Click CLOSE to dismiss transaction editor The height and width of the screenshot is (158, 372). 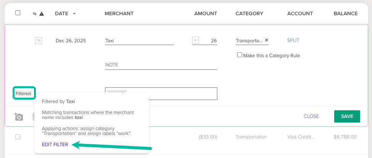point(311,116)
